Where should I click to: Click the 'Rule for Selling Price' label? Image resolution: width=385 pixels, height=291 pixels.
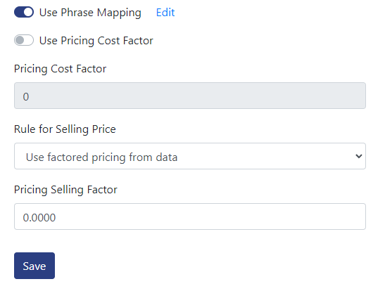65,129
